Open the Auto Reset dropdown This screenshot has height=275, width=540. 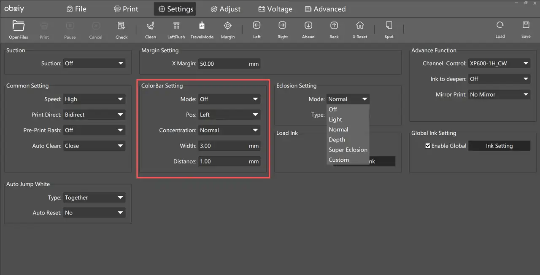click(x=94, y=213)
